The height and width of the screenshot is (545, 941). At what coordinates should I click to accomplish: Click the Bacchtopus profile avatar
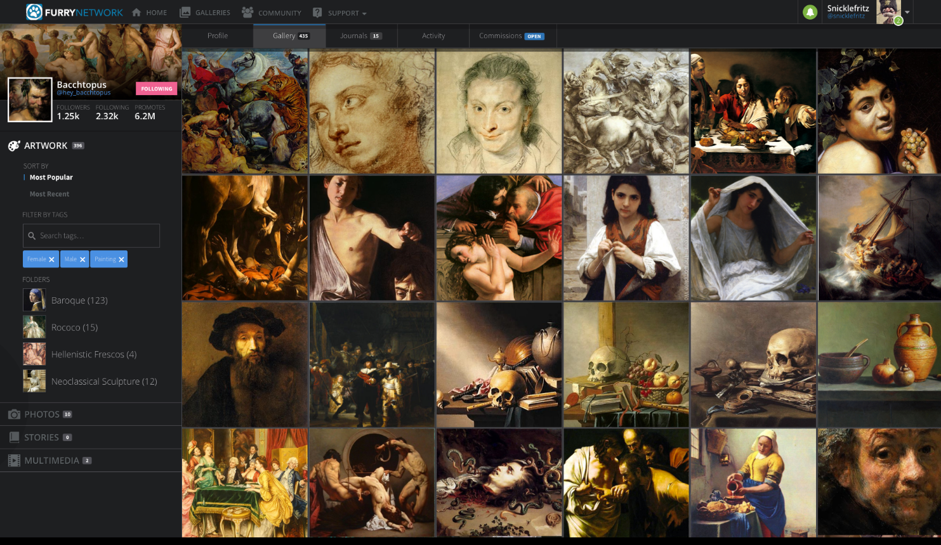pos(30,99)
